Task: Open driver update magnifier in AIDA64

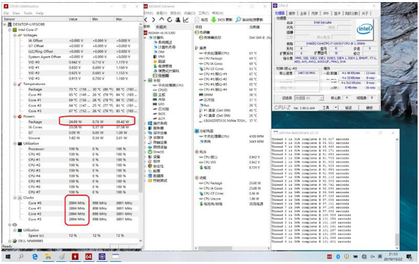Action: (238, 20)
